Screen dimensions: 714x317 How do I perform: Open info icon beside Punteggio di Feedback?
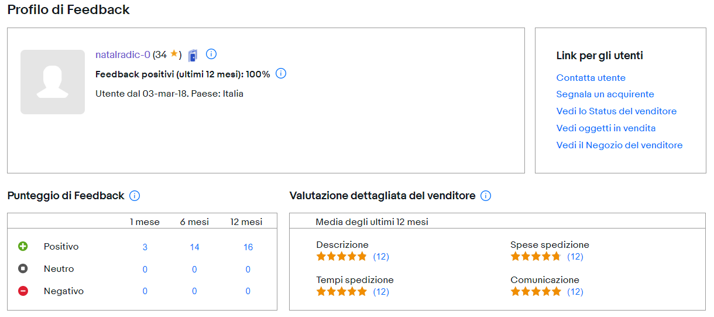135,196
